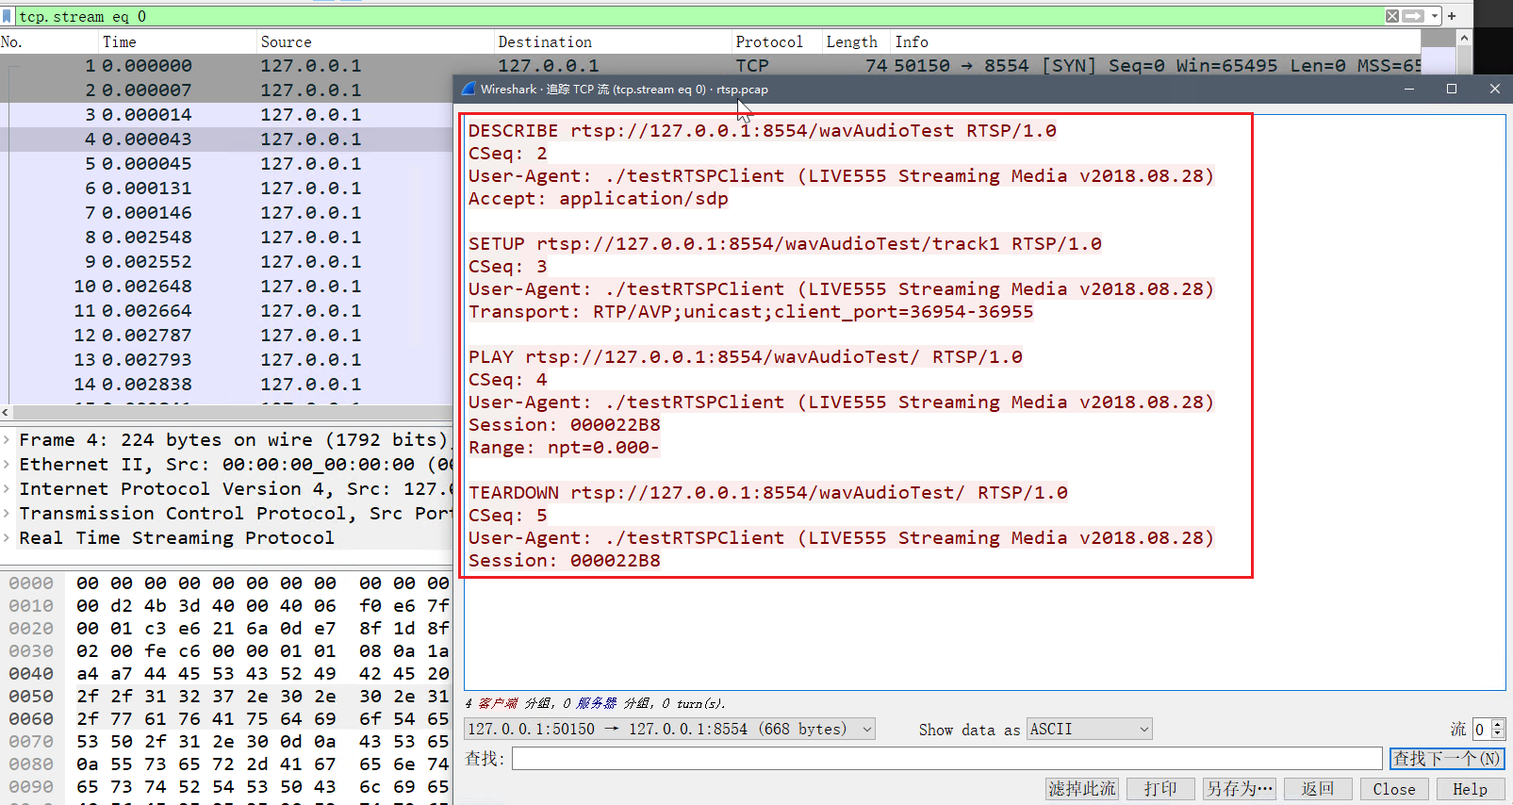Click the packet list scroll-up arrow
This screenshot has height=805, width=1513.
point(1464,38)
